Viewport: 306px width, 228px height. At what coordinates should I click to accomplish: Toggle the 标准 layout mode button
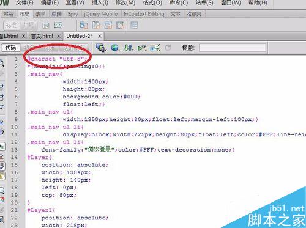12,25
